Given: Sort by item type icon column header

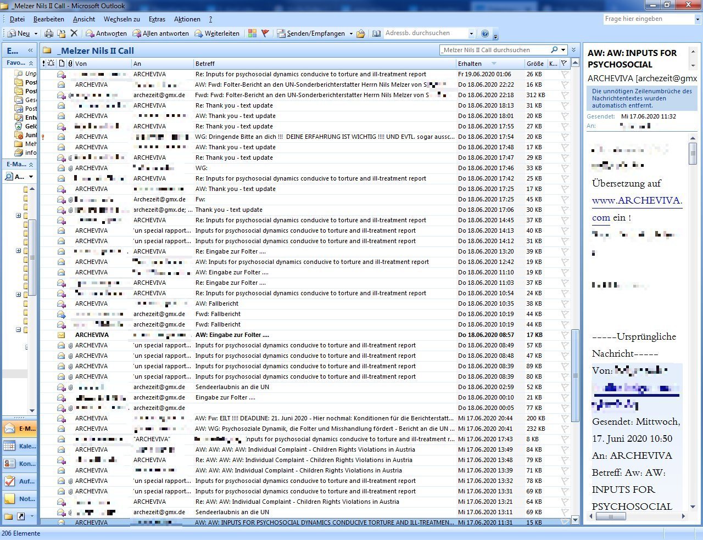Looking at the screenshot, I should click(62, 64).
